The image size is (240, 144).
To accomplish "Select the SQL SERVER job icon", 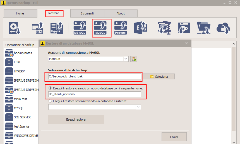I will [x=9, y=117].
